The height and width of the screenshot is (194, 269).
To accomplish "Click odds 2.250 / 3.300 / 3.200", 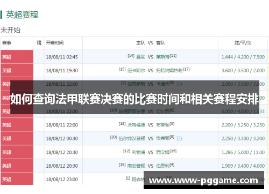I will click(x=243, y=138).
